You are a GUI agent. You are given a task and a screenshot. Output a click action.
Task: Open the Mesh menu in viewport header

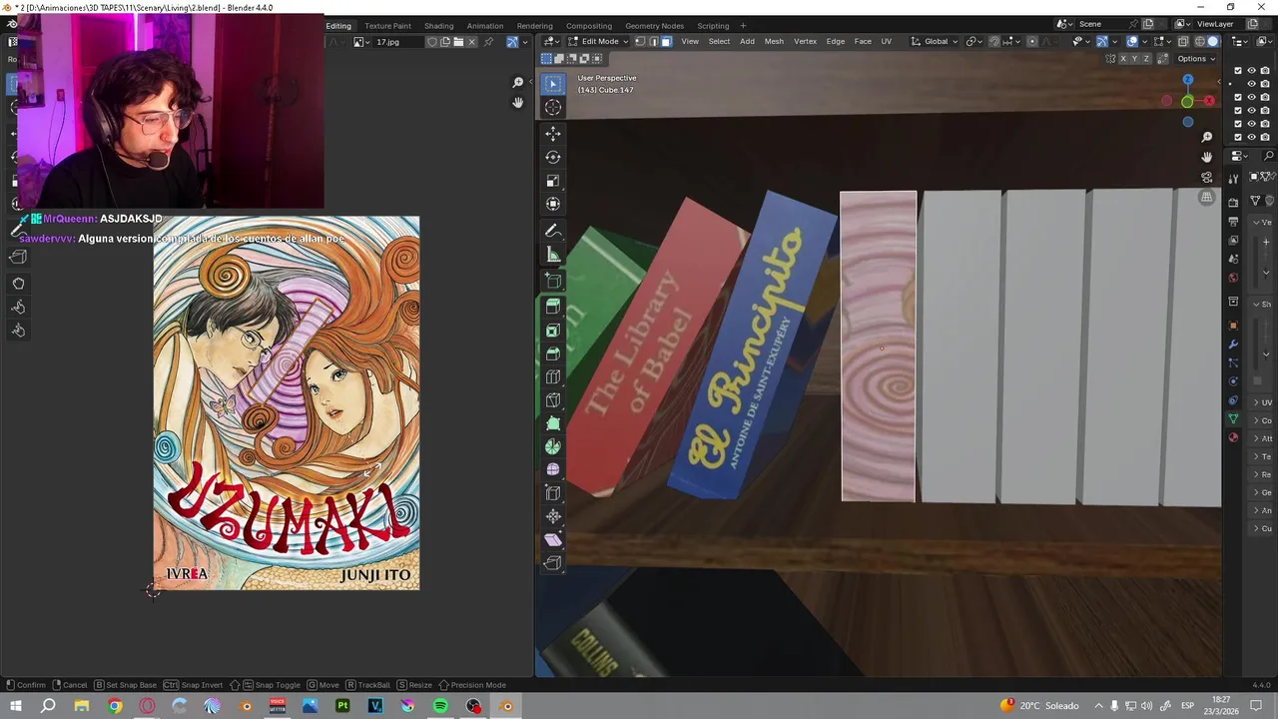point(774,41)
